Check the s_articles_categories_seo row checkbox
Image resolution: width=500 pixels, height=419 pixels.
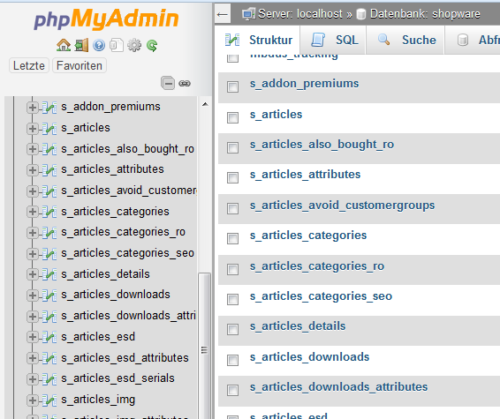pos(232,299)
